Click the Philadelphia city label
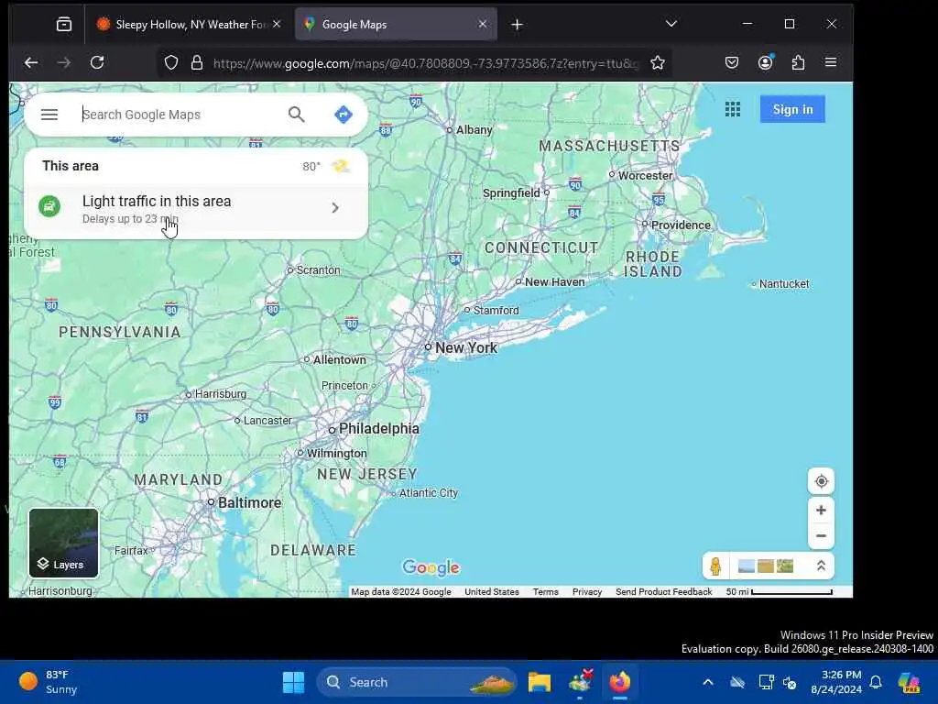The height and width of the screenshot is (704, 938). (x=378, y=429)
